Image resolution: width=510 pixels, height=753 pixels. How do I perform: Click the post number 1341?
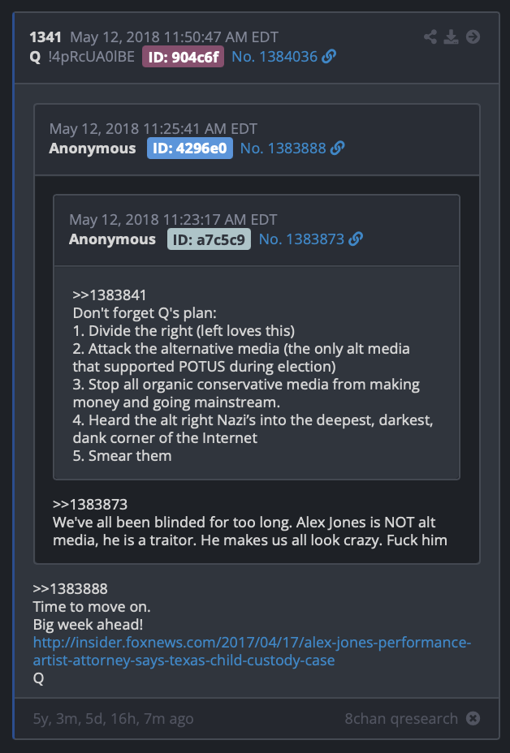[x=45, y=37]
